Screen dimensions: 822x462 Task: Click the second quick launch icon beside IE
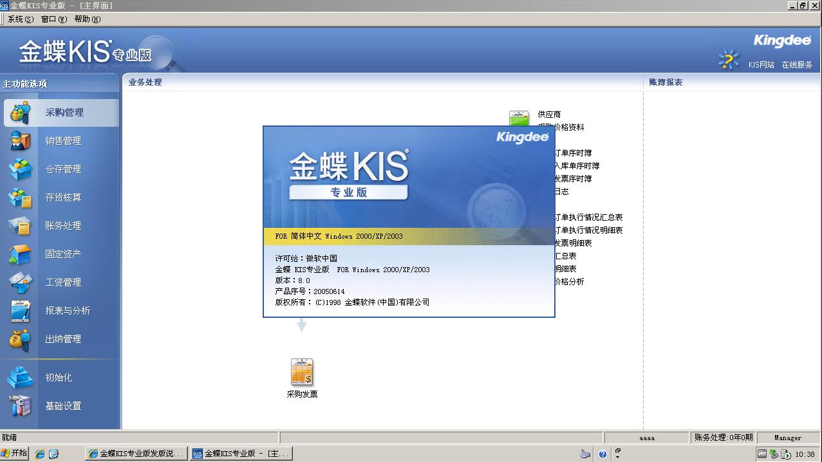point(54,454)
